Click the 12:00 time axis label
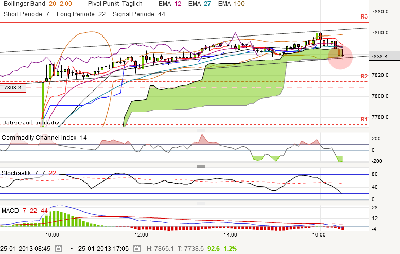This screenshot has width=400, height=254. click(x=142, y=235)
